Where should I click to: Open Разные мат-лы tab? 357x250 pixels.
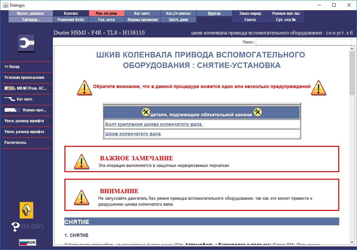(286, 13)
